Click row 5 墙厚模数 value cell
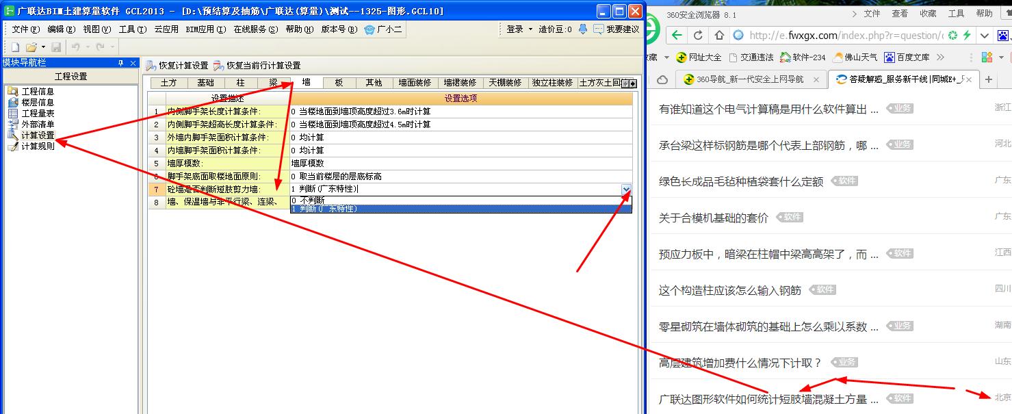 pyautogui.click(x=461, y=164)
